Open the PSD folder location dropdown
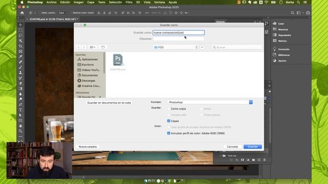The height and width of the screenshot is (184, 328). pyautogui.click(x=175, y=48)
